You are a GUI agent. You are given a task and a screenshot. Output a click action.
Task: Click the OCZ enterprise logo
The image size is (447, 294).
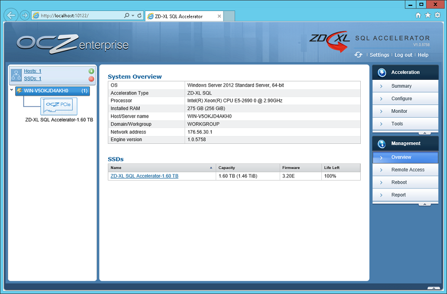click(x=73, y=44)
